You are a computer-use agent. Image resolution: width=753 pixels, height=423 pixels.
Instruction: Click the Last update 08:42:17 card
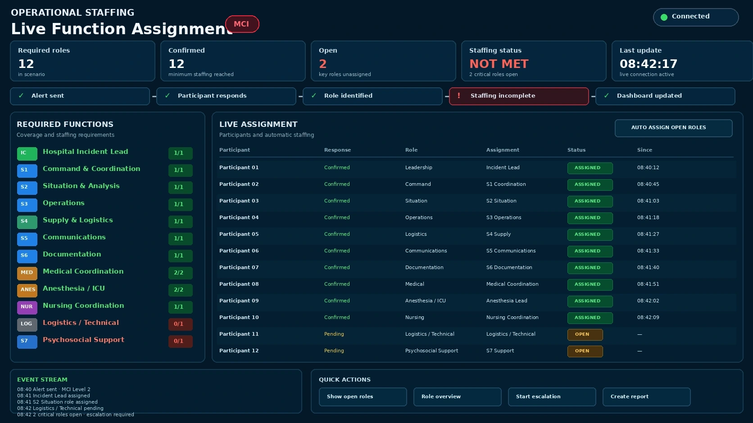[682, 61]
